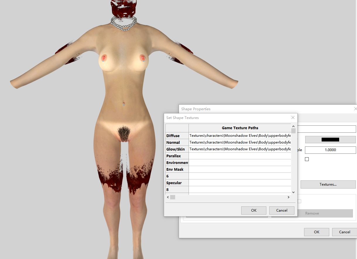The image size is (357, 259).
Task: Click the Specular row label
Action: pos(177,183)
